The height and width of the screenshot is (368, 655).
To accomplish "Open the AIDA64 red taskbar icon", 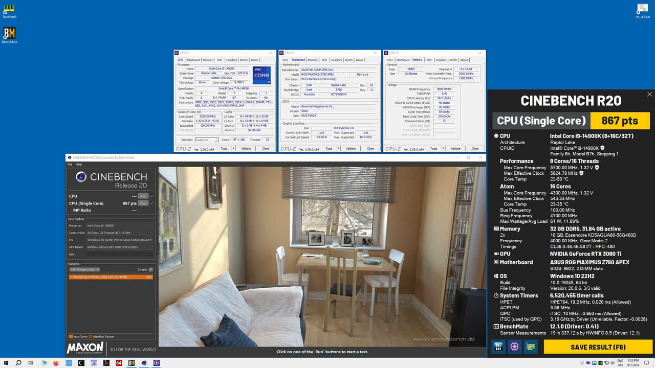I will pyautogui.click(x=119, y=363).
